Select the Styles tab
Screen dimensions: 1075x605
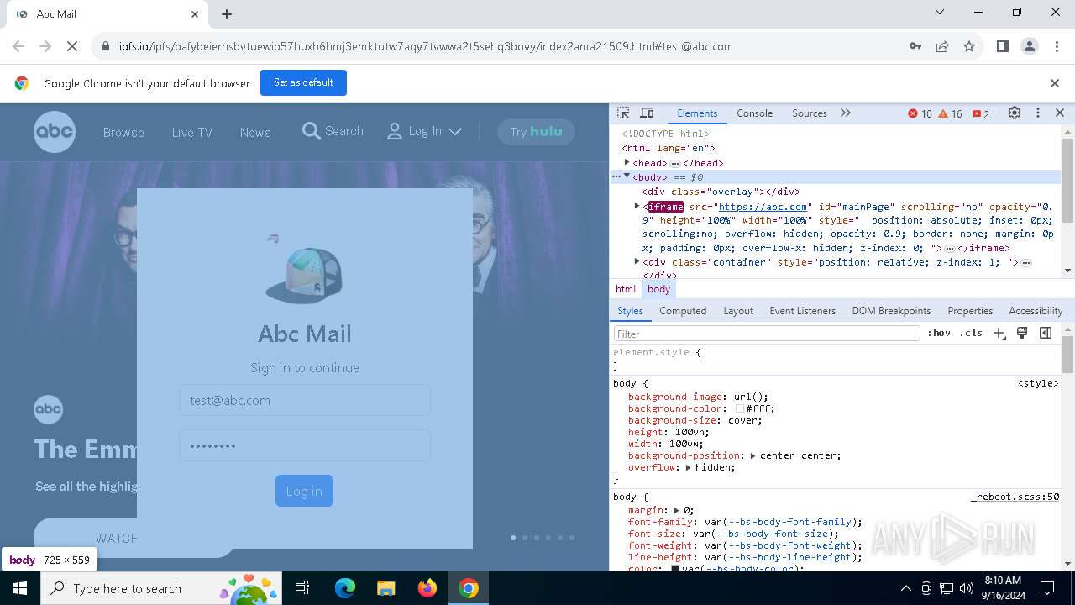(x=630, y=311)
